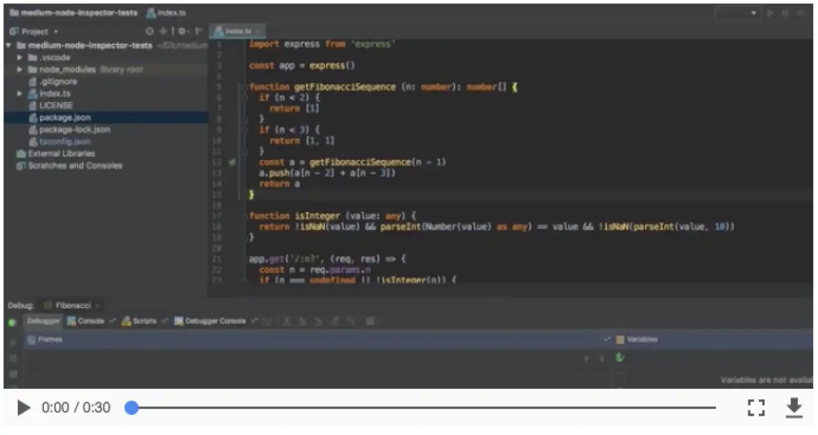Collapse the code fold at line 5

(x=244, y=87)
